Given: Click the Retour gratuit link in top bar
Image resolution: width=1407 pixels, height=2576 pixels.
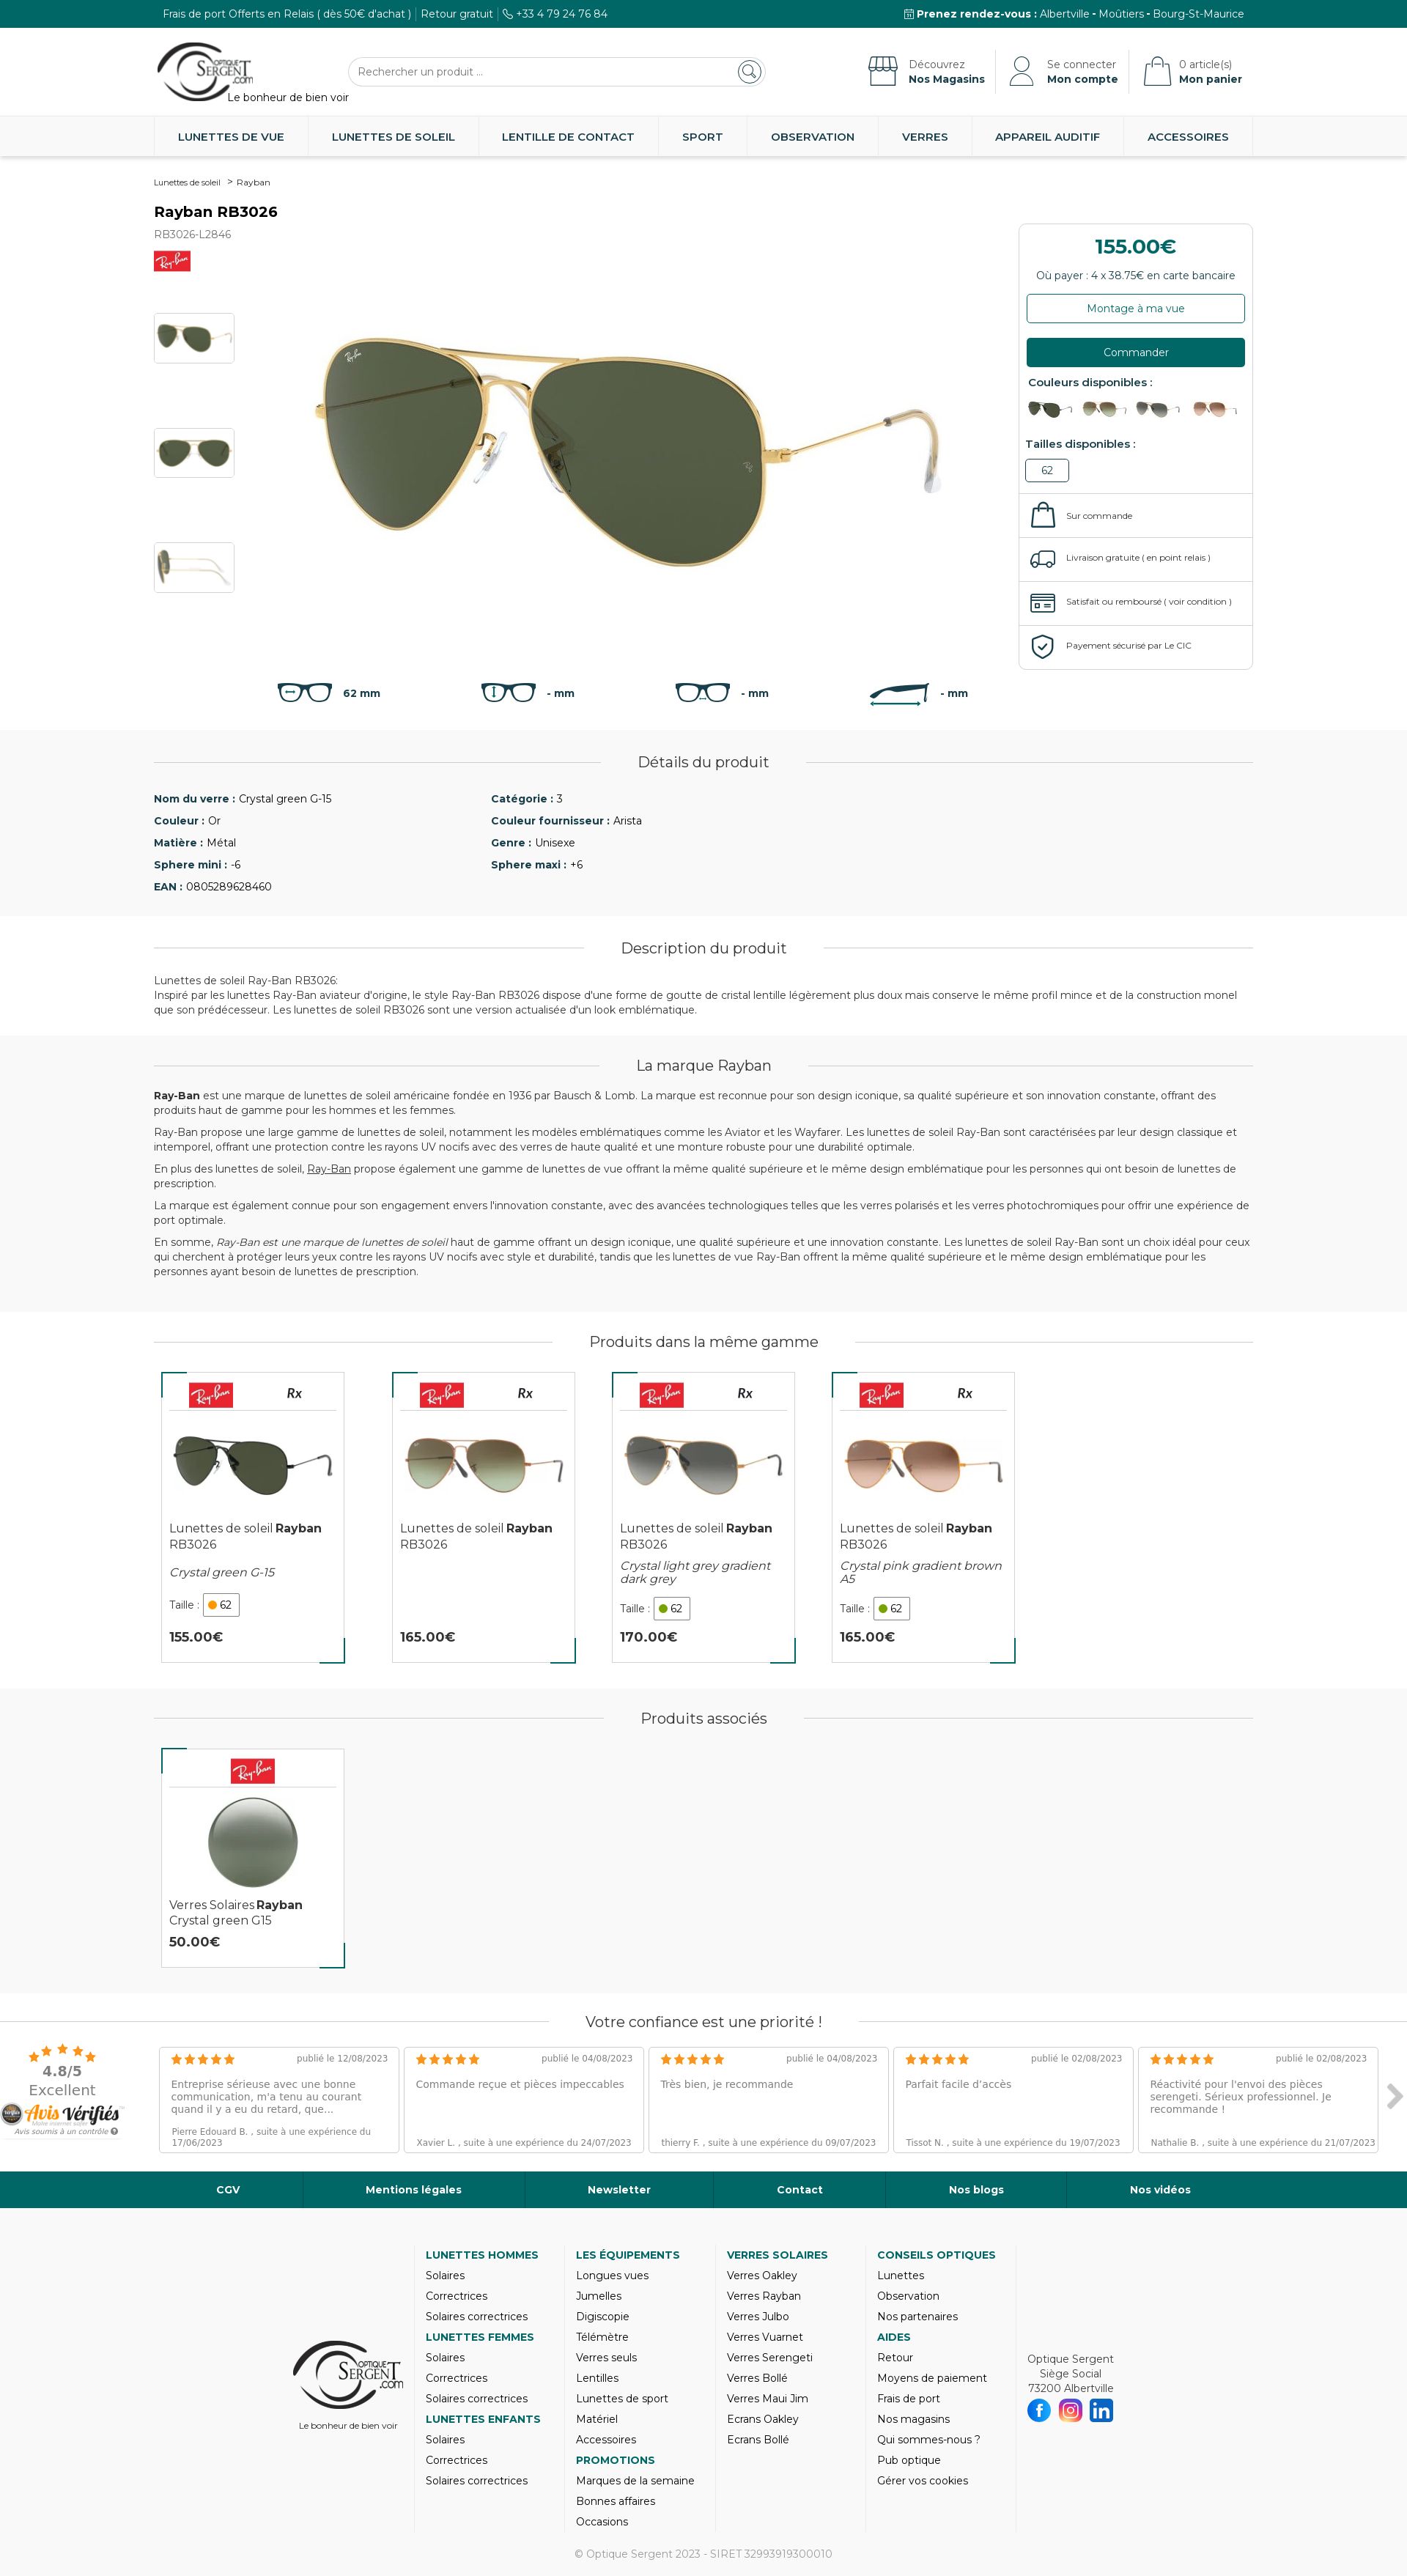Looking at the screenshot, I should 457,14.
